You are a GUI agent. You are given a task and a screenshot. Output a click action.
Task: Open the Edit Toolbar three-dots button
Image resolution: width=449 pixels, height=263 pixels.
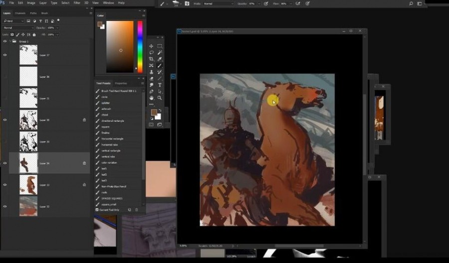pos(151,104)
